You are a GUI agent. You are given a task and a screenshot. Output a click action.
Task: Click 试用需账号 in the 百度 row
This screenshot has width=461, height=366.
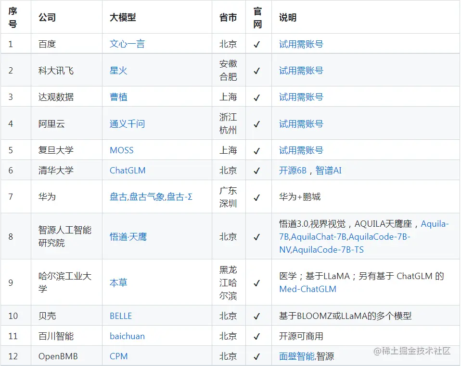pyautogui.click(x=300, y=44)
